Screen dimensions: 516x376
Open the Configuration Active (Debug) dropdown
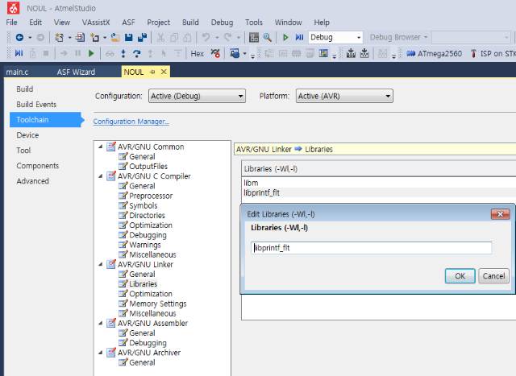[196, 96]
